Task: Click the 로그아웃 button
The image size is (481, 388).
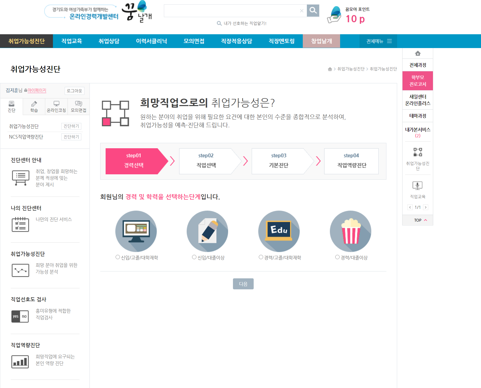Action: [74, 91]
